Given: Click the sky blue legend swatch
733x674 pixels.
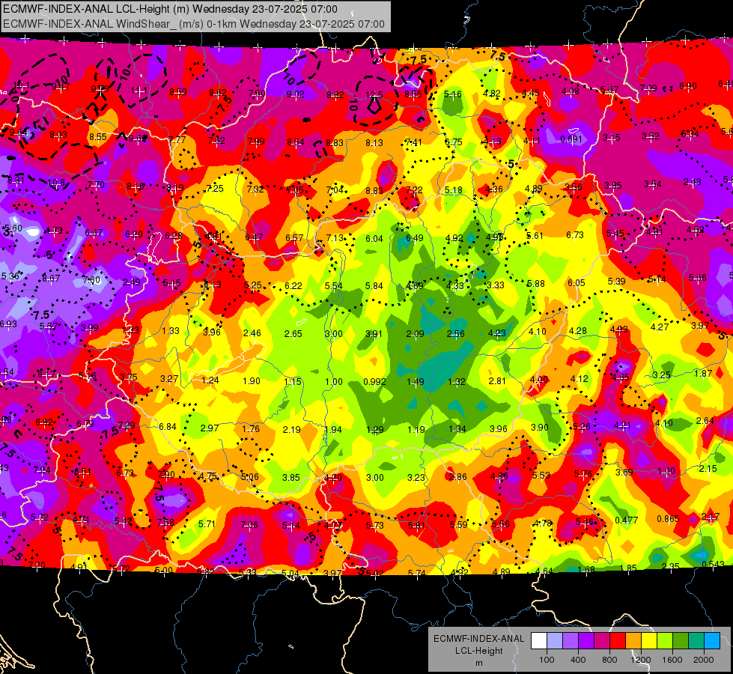Looking at the screenshot, I should (x=712, y=640).
